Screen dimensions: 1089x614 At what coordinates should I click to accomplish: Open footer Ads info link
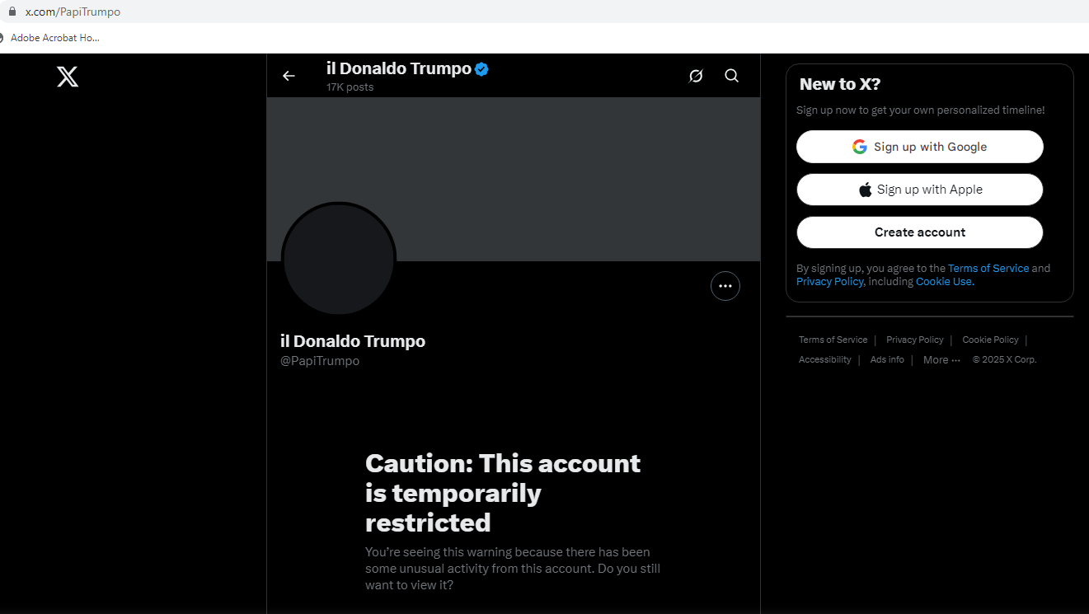pos(887,359)
